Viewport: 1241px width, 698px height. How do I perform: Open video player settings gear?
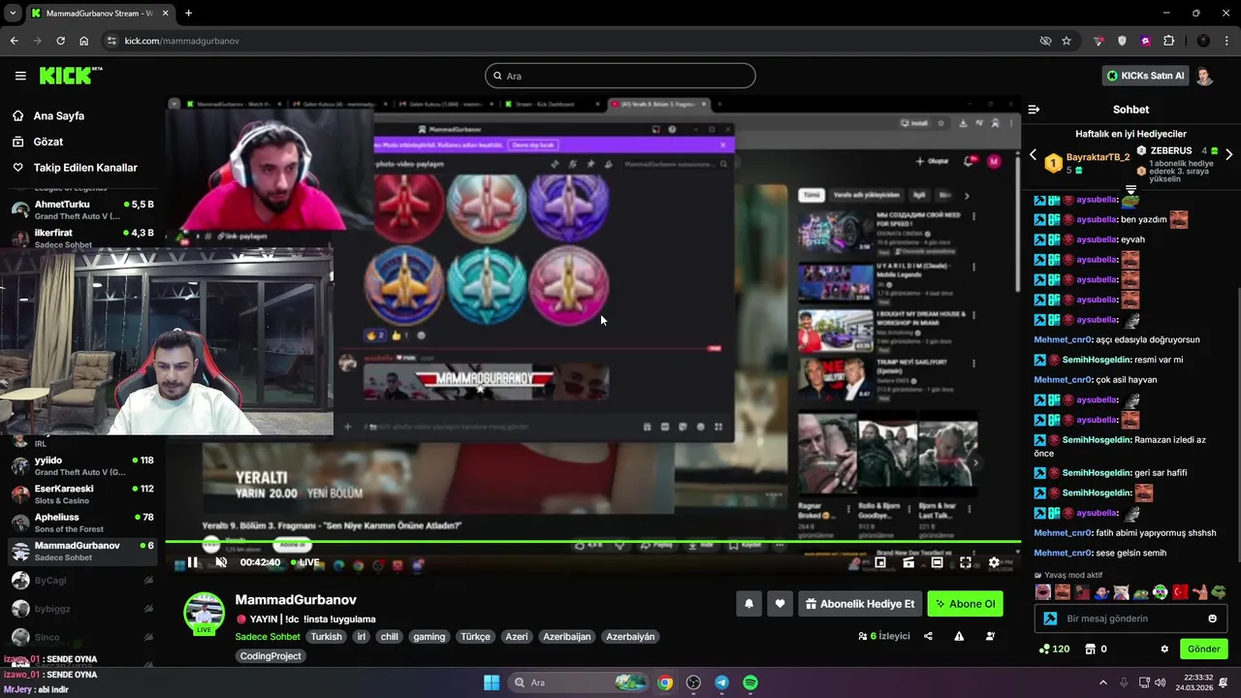tap(994, 562)
